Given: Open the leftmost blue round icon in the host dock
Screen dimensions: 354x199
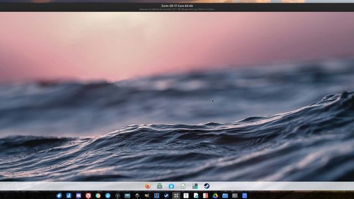Looking at the screenshot, I should pyautogui.click(x=59, y=196).
